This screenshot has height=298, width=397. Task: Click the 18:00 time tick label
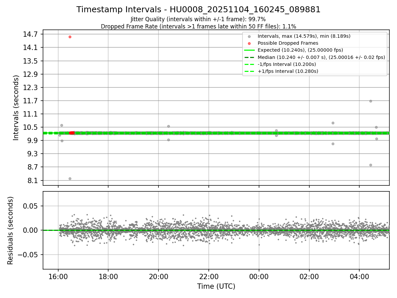coord(108,276)
